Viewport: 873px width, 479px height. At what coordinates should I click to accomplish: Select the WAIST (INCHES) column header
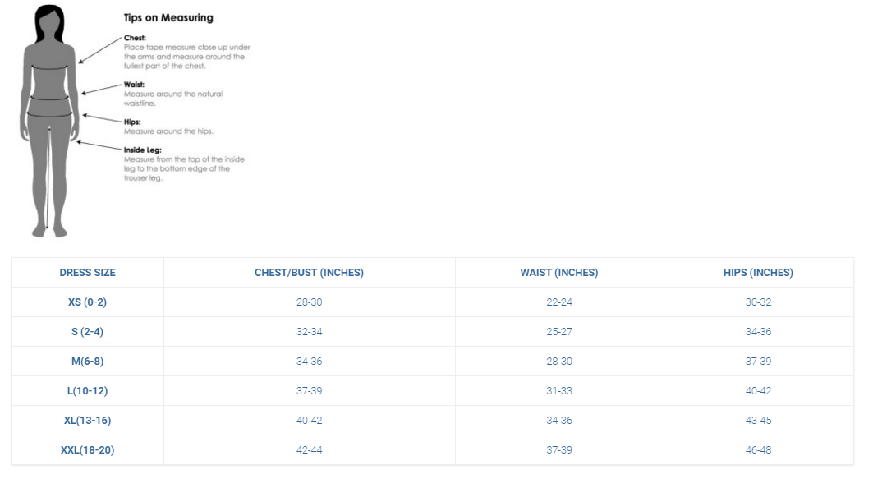tap(559, 272)
